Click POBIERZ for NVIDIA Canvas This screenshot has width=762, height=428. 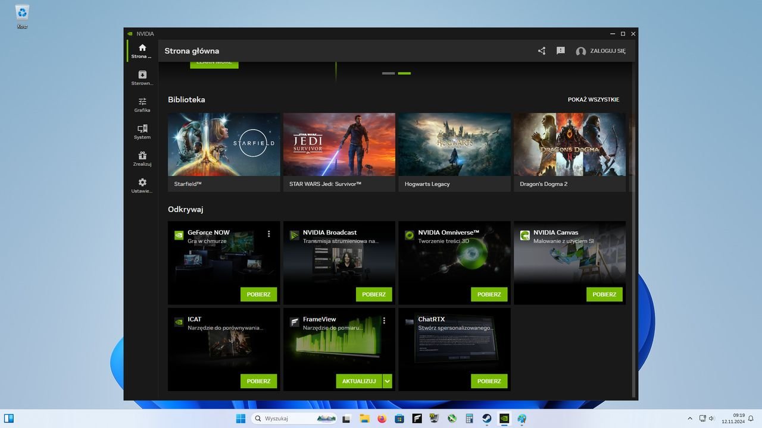pyautogui.click(x=604, y=294)
